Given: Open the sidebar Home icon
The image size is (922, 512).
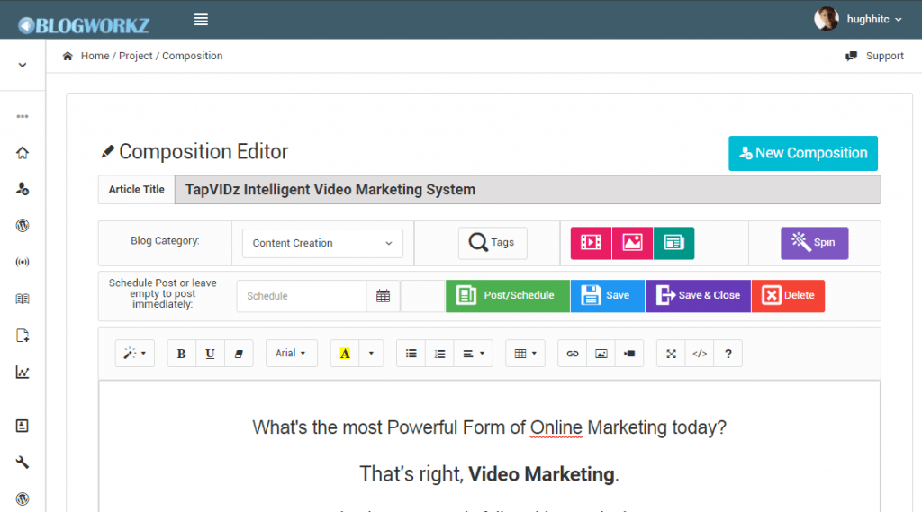Looking at the screenshot, I should [x=23, y=153].
